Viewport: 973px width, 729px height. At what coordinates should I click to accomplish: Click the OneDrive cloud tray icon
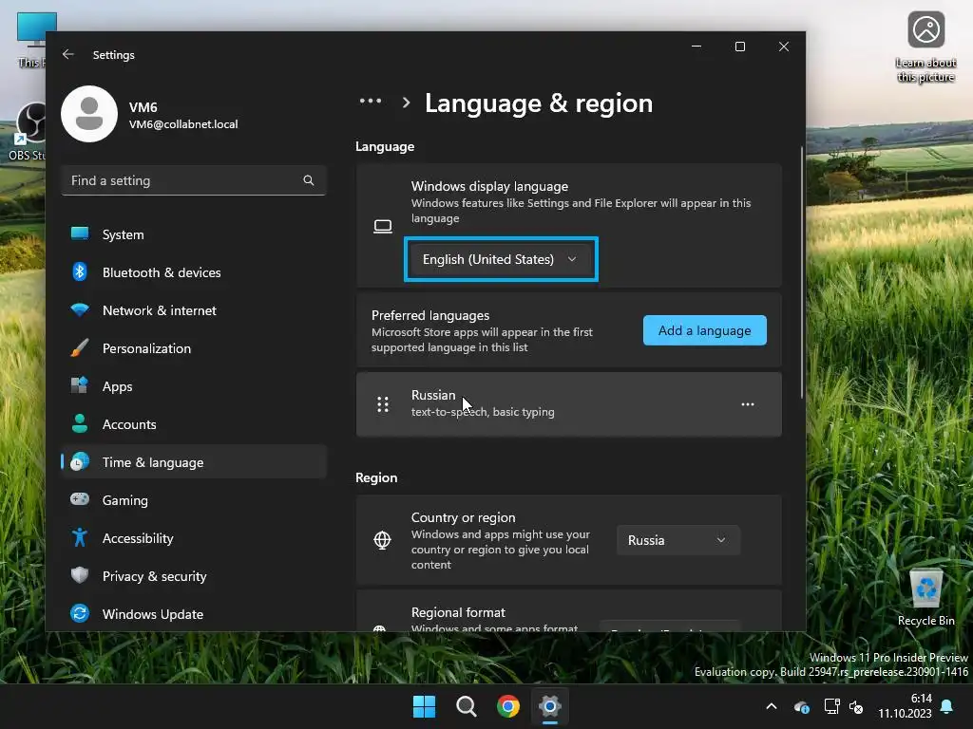(801, 706)
